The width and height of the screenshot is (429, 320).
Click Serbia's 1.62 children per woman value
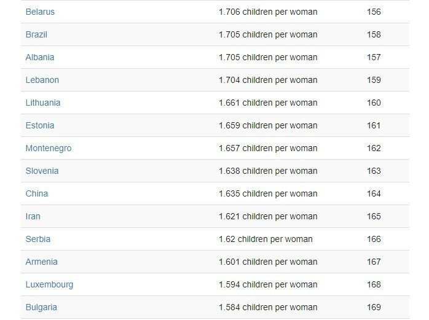point(266,239)
